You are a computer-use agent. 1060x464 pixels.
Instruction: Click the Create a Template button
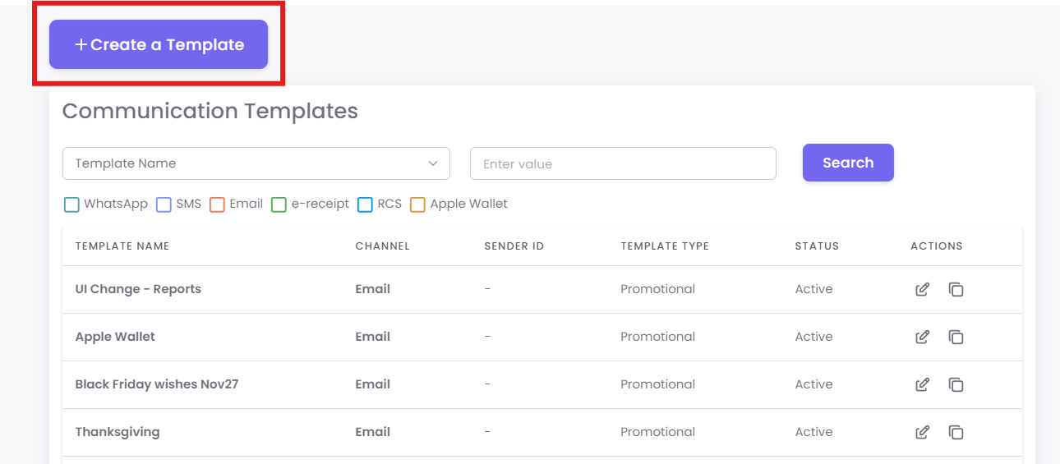click(x=159, y=44)
